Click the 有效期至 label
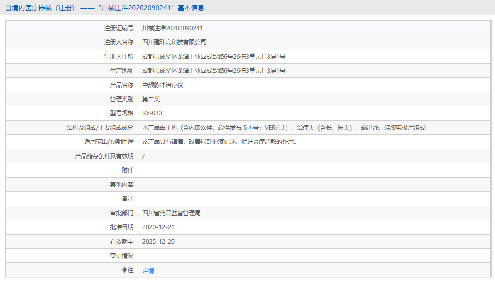 pos(122,241)
